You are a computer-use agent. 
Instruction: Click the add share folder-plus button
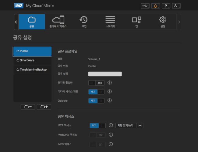tap(44, 107)
